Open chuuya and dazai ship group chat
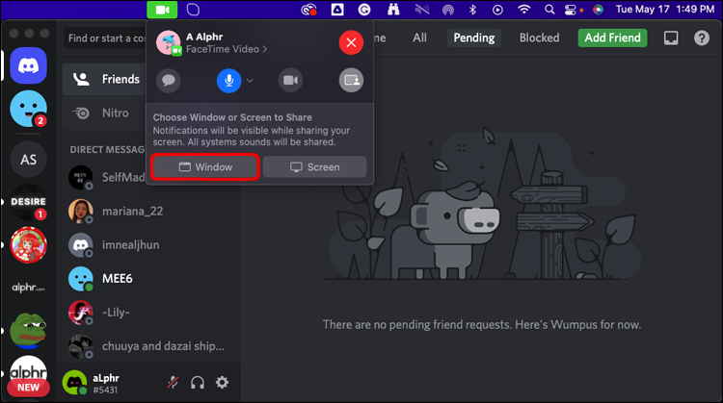 point(148,346)
